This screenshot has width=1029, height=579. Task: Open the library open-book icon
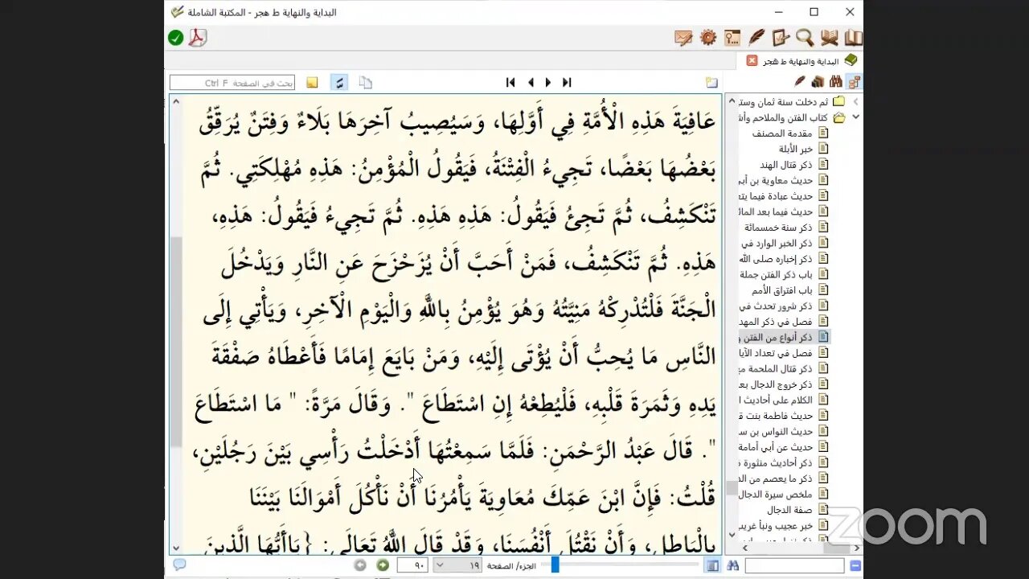[x=853, y=38]
